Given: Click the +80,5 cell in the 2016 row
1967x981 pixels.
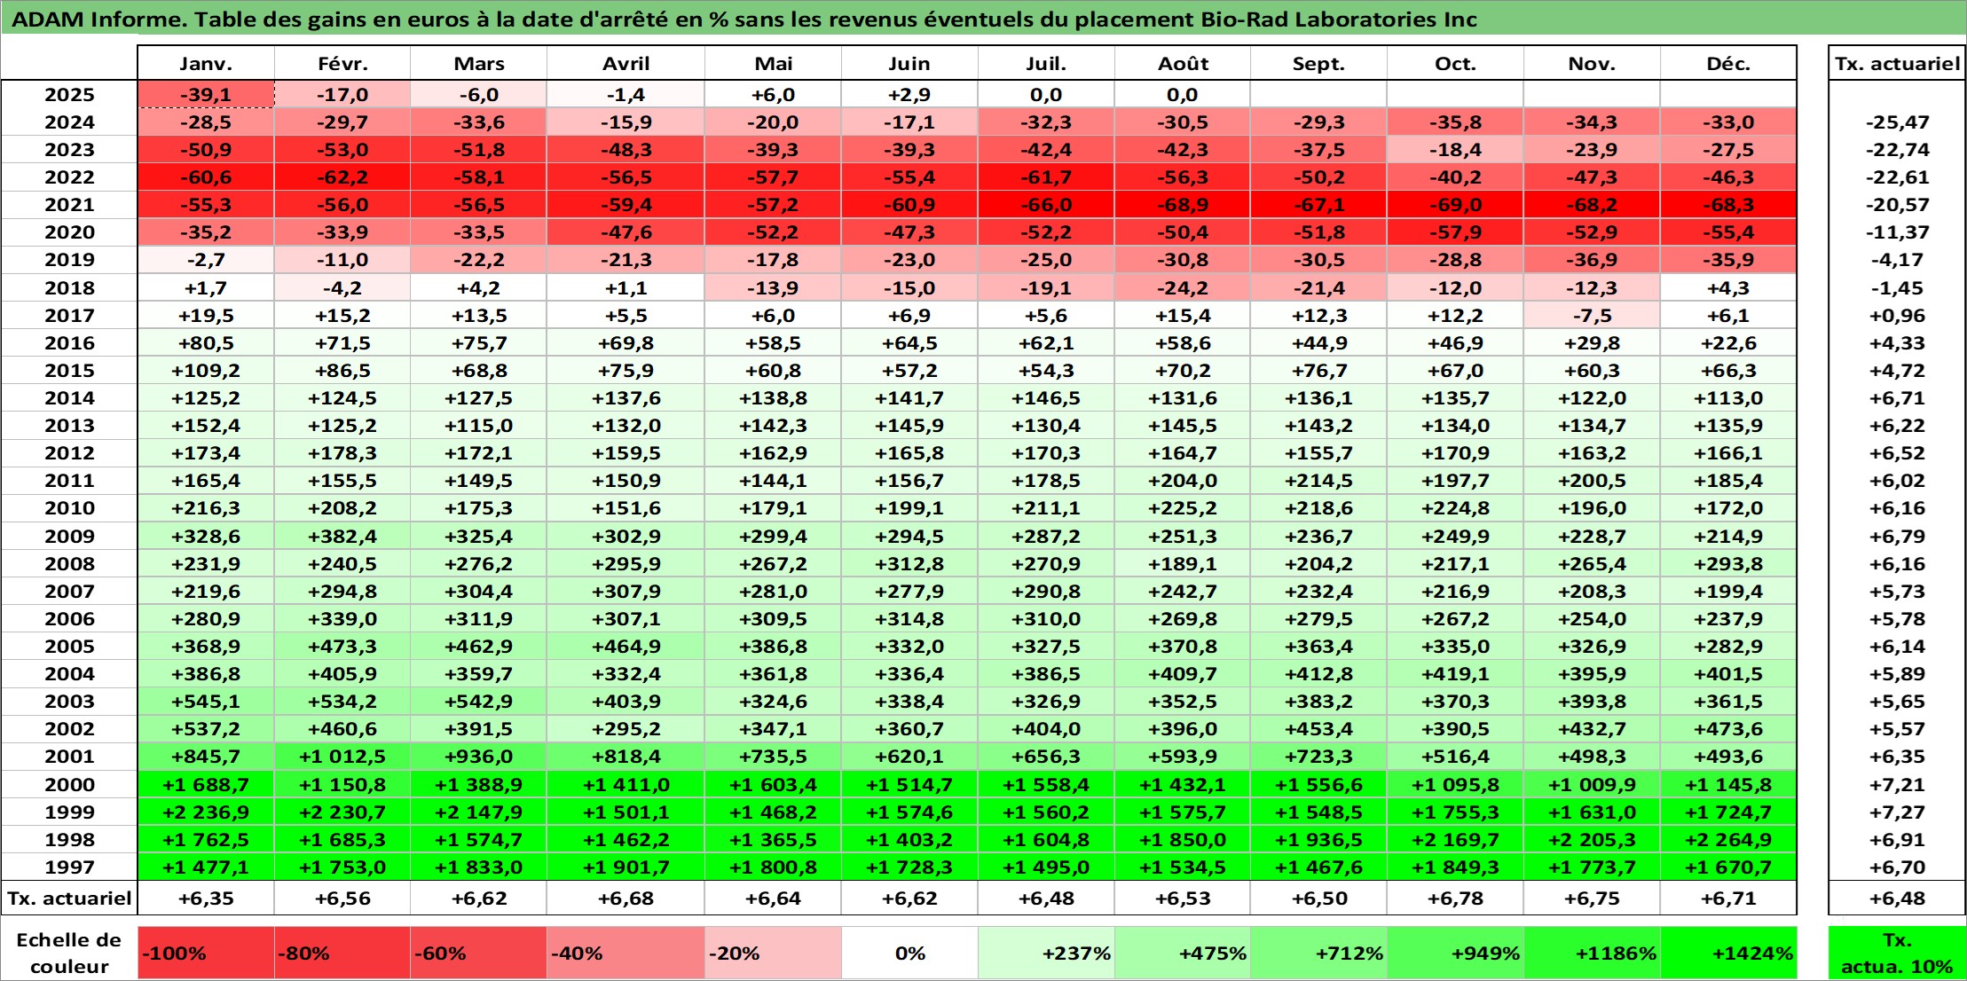Looking at the screenshot, I should (206, 343).
